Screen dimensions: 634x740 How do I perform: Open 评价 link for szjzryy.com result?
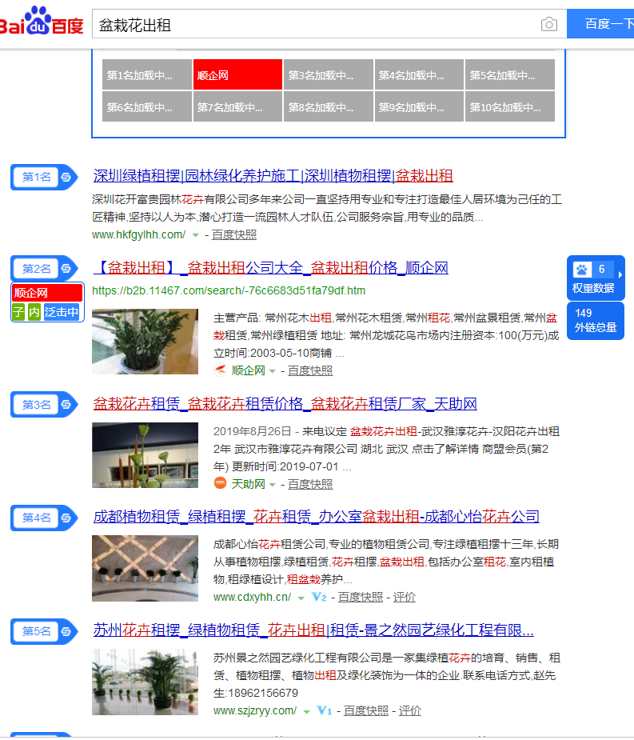[410, 710]
